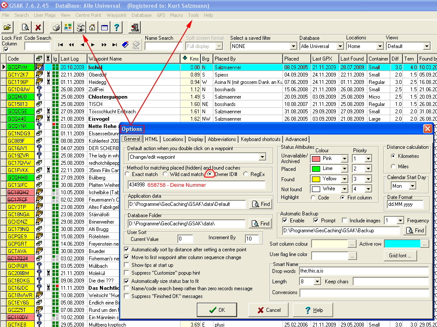Screen dimensions: 437x327
Task: Enable Show tips at start up
Action: [126, 265]
